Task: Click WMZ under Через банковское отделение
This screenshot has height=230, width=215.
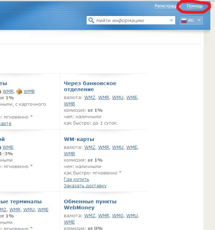Action: [89, 98]
